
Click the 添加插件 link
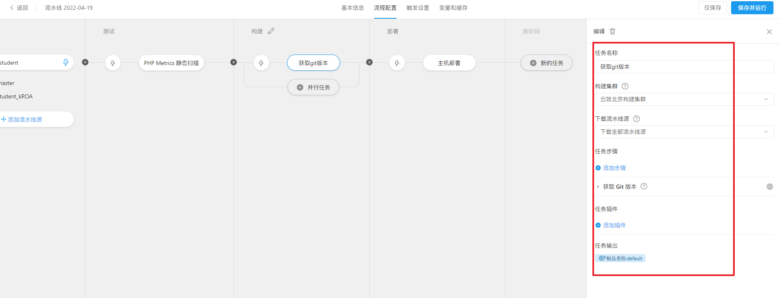coord(614,225)
